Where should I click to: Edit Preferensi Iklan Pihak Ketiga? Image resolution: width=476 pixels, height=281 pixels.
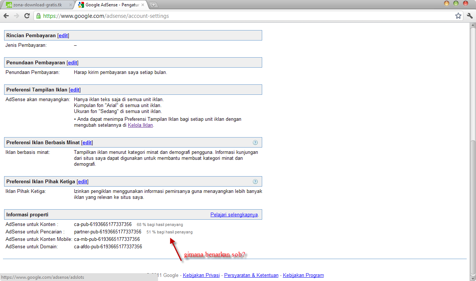tap(83, 181)
